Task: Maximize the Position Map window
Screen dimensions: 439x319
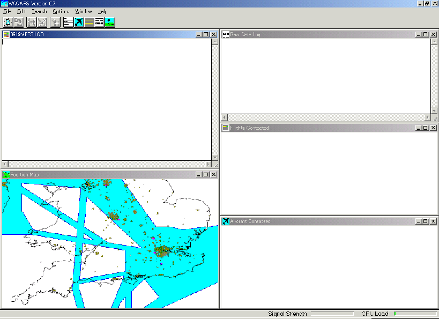Action: point(206,175)
